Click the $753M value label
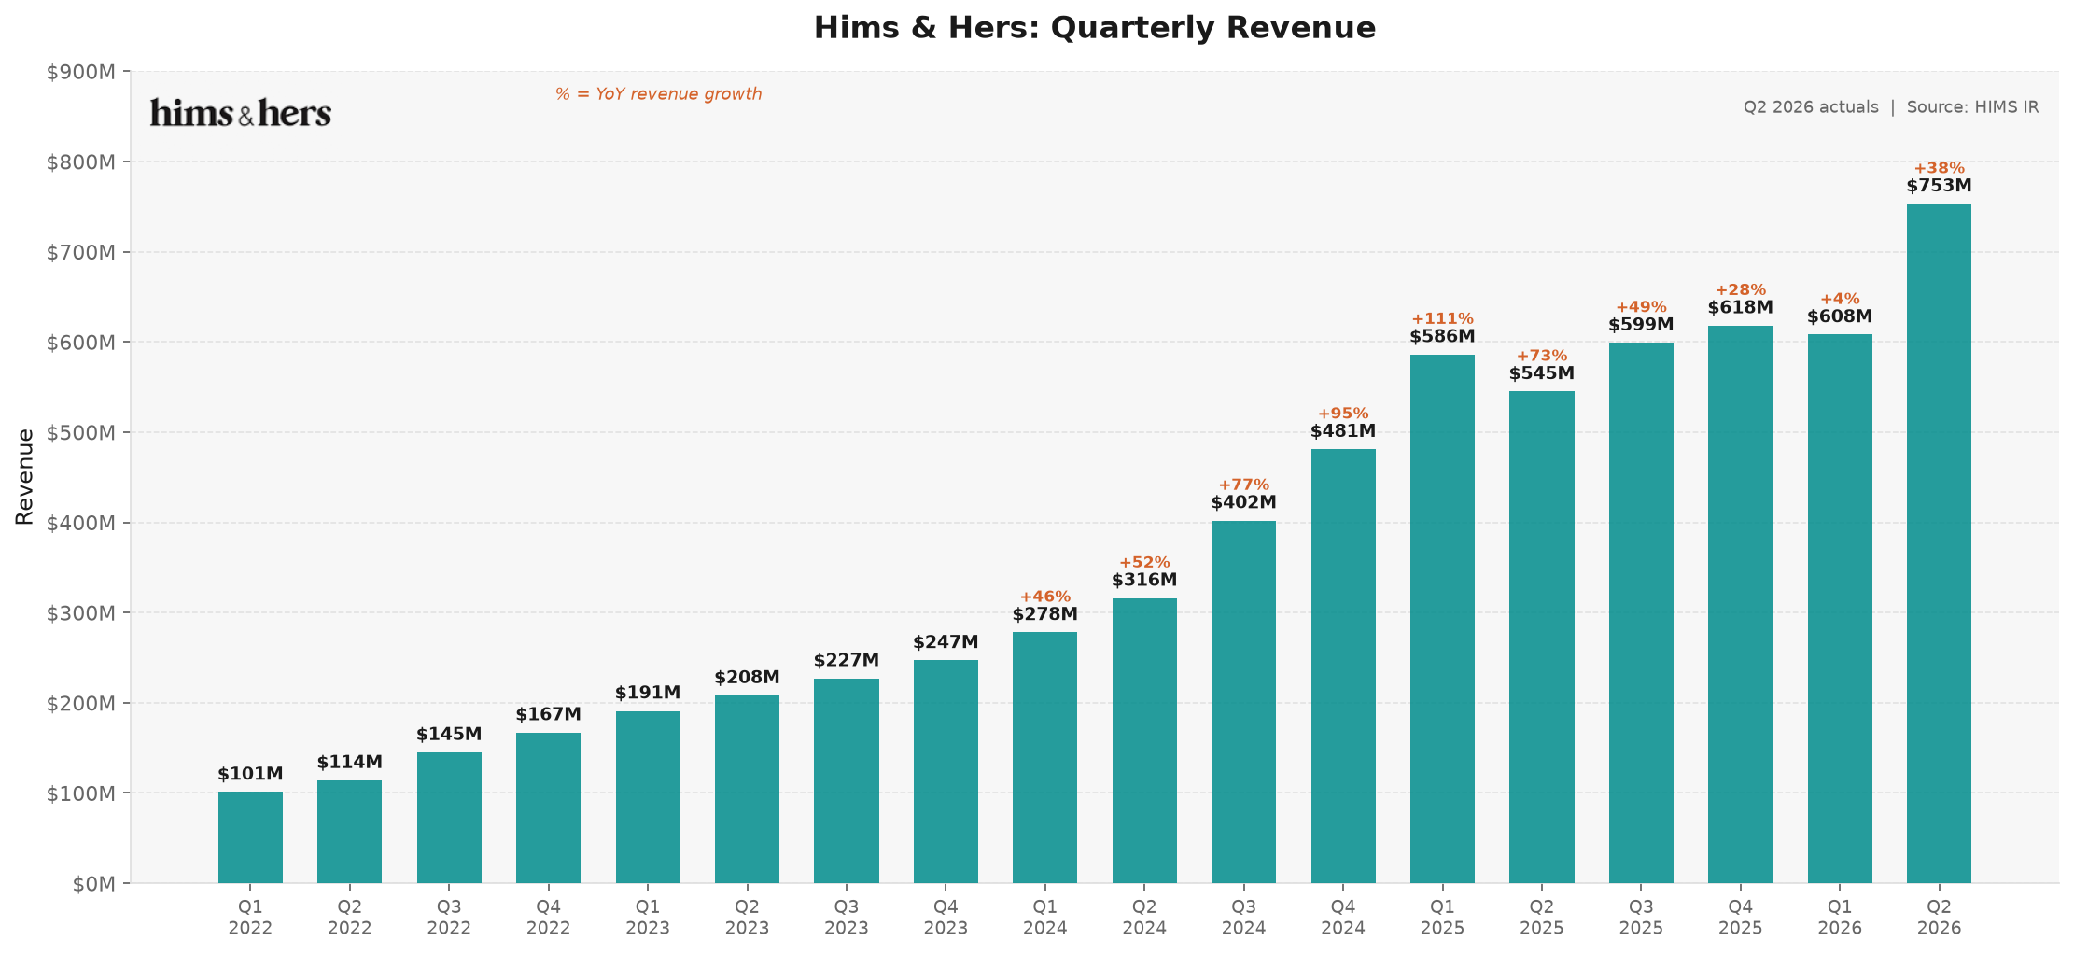This screenshot has height=955, width=2074. pos(1939,186)
